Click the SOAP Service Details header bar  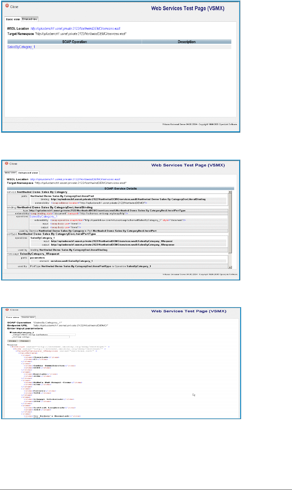click(120, 189)
